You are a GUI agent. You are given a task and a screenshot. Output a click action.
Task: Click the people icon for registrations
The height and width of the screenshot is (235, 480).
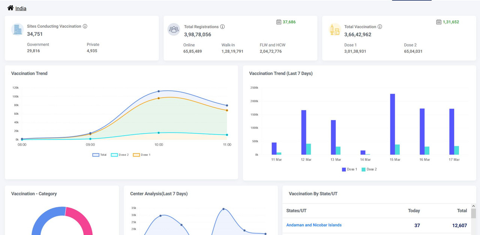(174, 30)
